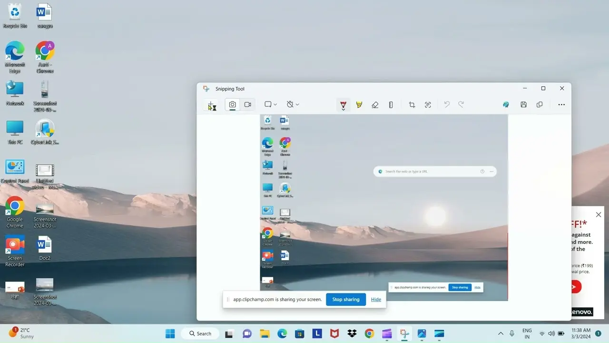Viewport: 609px width, 343px height.
Task: Switch Snipping Tool to Record video mode
Action: point(248,105)
